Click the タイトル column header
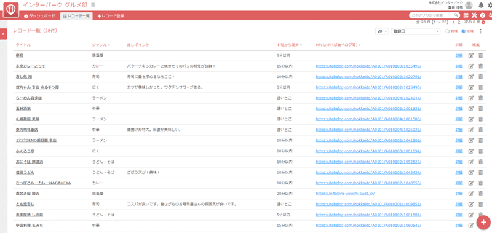This screenshot has width=492, height=233. [23, 45]
